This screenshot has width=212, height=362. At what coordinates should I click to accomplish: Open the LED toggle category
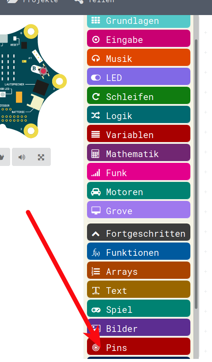pos(139,77)
